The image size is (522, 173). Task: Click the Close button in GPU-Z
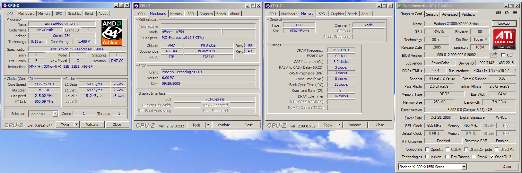point(507,167)
